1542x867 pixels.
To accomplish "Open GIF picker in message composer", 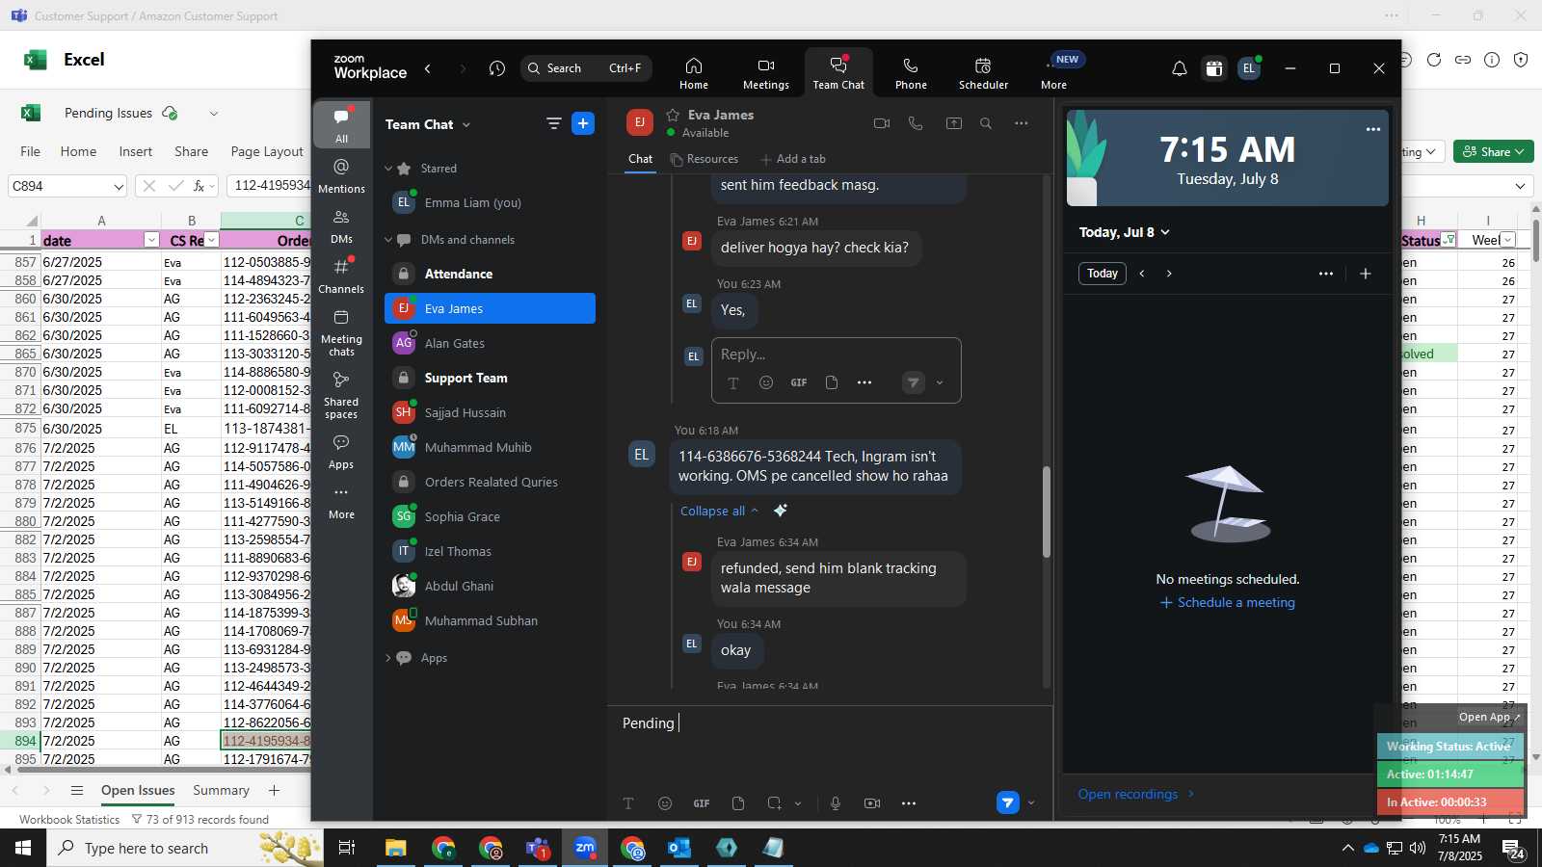I will click(702, 803).
